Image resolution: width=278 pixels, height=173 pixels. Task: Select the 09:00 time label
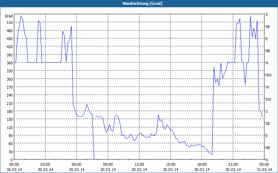pyautogui.click(x=108, y=165)
